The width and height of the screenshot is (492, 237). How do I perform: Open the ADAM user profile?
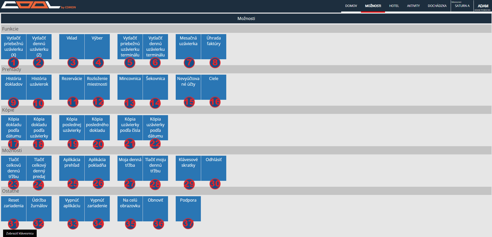[483, 6]
